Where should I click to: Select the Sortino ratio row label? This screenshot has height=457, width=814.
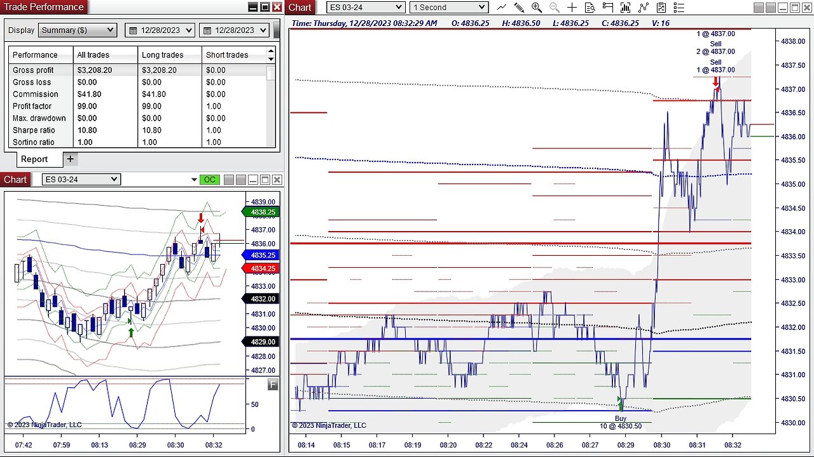(34, 142)
